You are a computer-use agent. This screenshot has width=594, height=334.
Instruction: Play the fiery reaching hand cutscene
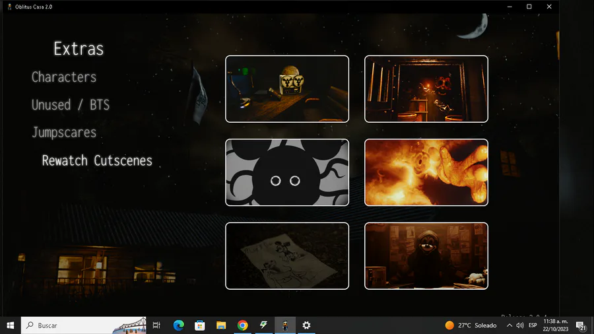[426, 172]
